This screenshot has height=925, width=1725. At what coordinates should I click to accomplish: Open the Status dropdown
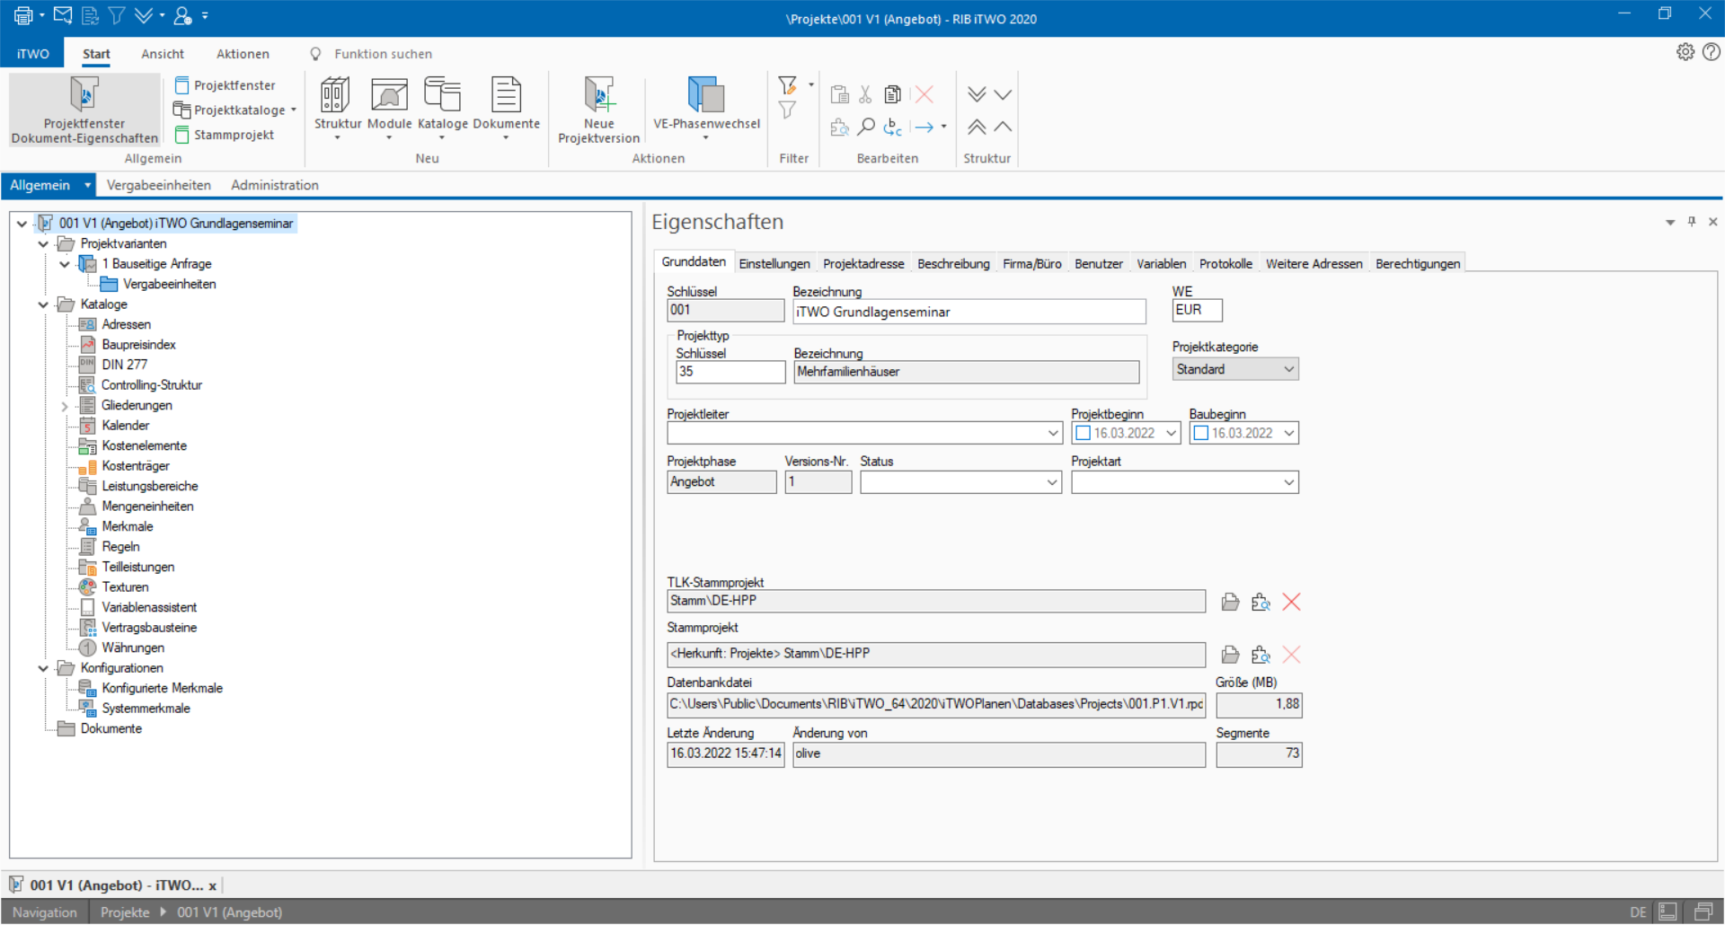click(x=1051, y=482)
